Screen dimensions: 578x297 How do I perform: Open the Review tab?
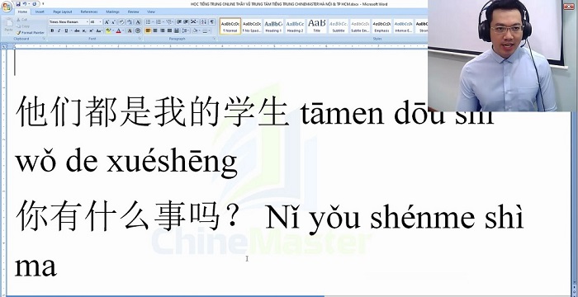click(x=133, y=12)
